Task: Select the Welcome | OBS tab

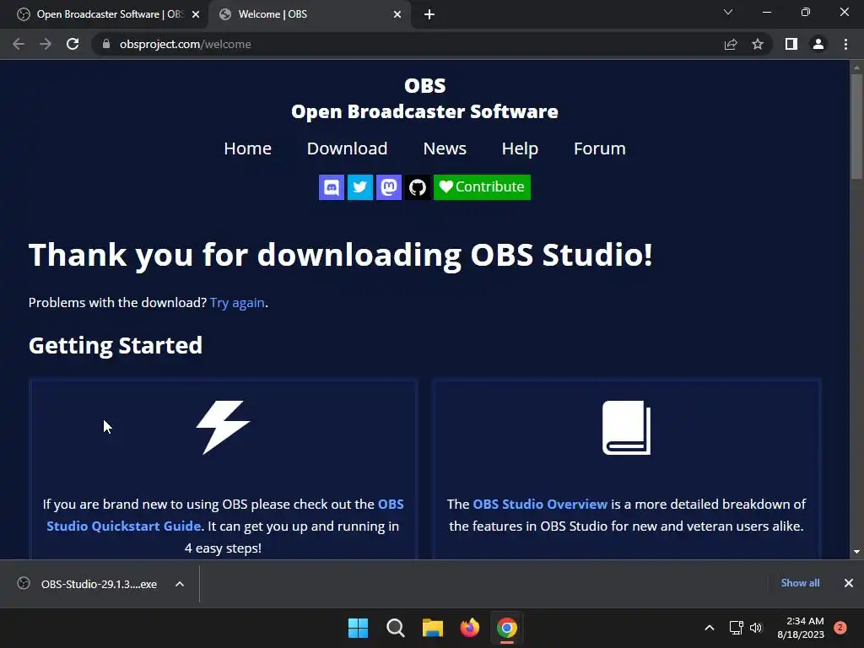Action: (310, 14)
